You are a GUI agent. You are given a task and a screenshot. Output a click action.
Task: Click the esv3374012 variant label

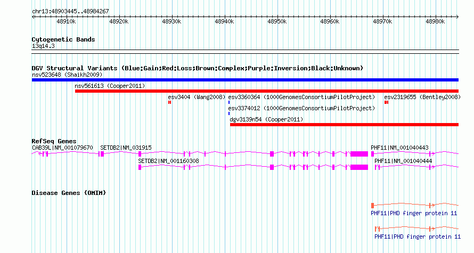[x=301, y=108]
